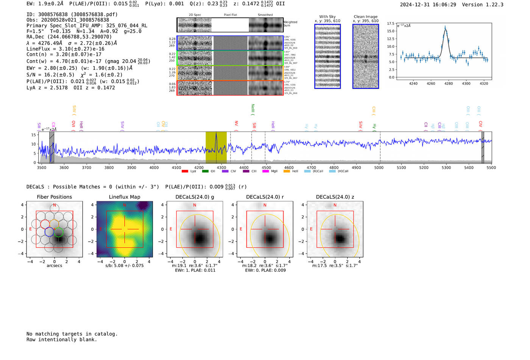The width and height of the screenshot is (530, 360).
Task: Select the orange-outlined 2D spectrum row
Action: pyautogui.click(x=230, y=73)
